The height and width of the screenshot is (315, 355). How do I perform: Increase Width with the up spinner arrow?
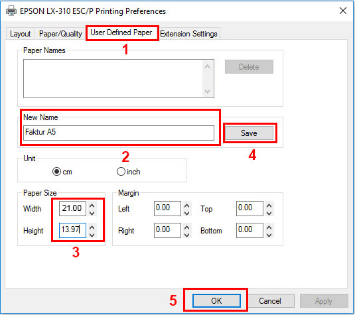(x=92, y=206)
